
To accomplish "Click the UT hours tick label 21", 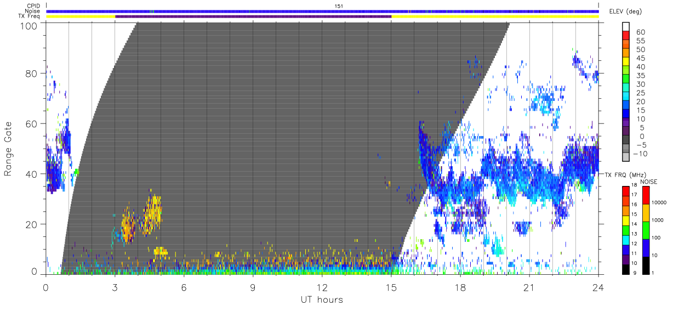I will 529,287.
